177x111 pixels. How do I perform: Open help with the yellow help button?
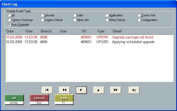[64, 100]
